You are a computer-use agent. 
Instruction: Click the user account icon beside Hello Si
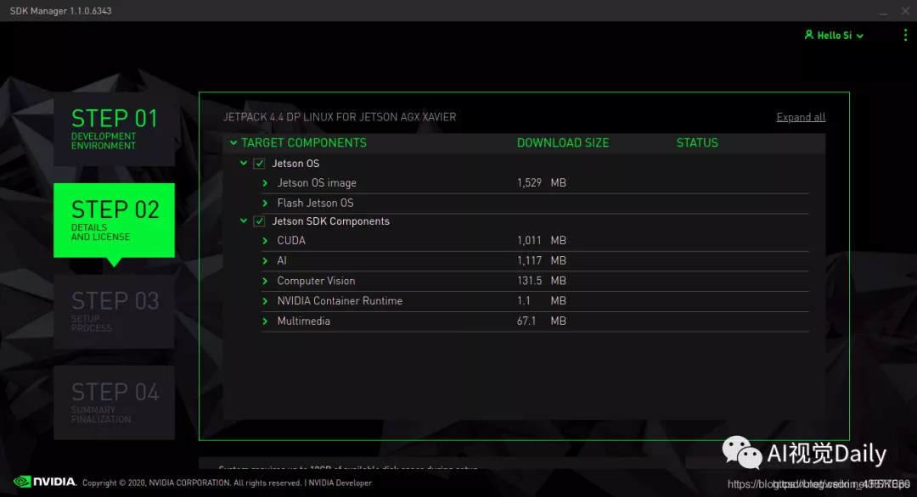point(809,35)
